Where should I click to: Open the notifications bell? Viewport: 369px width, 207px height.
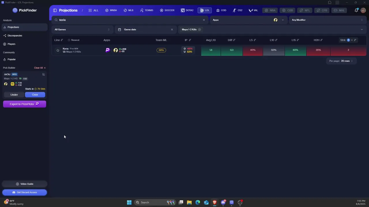pos(356,10)
